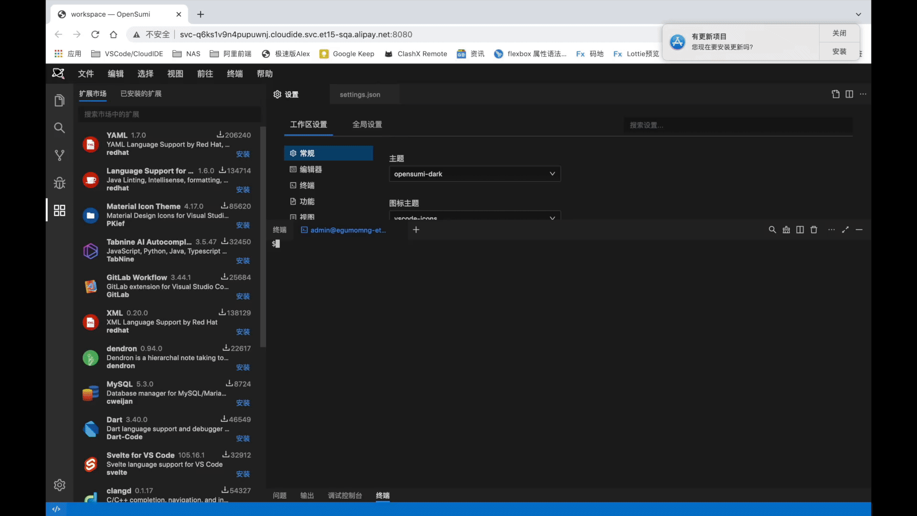Screen dimensions: 917x516
Task: Open the 问题 panel tab
Action: point(279,495)
